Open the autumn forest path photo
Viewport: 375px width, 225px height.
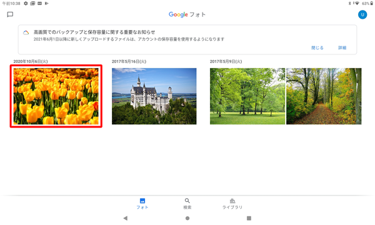[324, 96]
